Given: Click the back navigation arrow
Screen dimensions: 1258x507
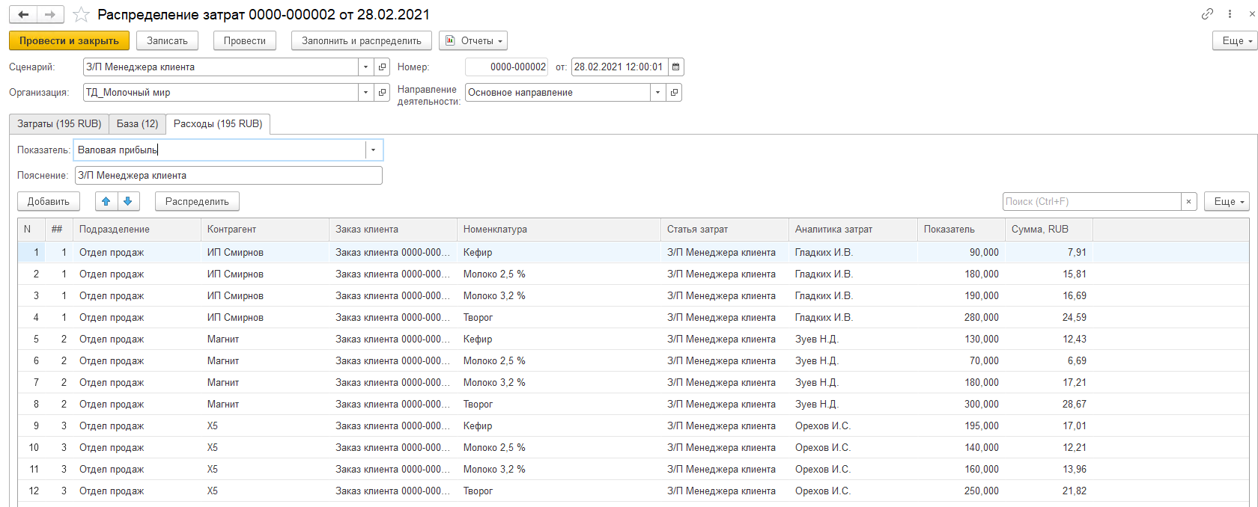Looking at the screenshot, I should click(23, 15).
